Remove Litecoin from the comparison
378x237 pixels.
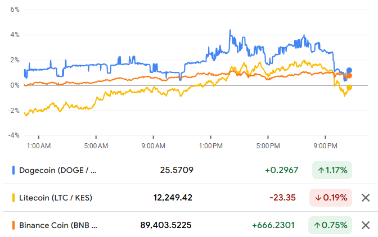pos(365,198)
